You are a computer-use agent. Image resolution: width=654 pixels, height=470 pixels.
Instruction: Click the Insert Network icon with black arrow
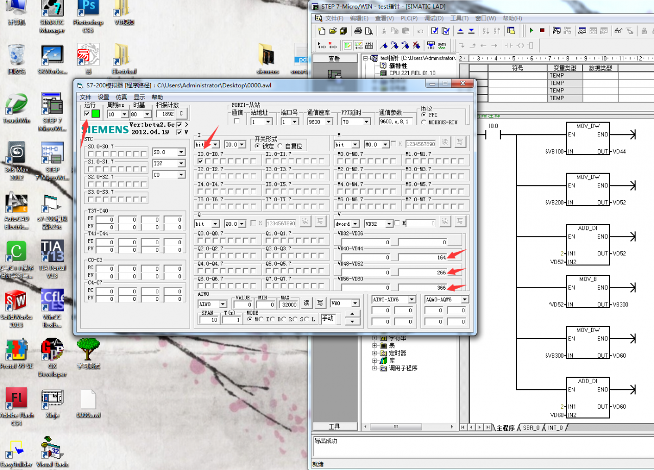click(322, 45)
